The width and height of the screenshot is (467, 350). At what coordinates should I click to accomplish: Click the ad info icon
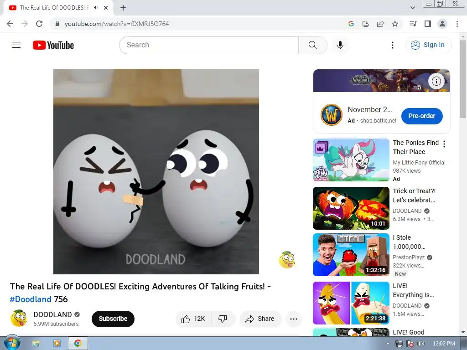tap(436, 81)
